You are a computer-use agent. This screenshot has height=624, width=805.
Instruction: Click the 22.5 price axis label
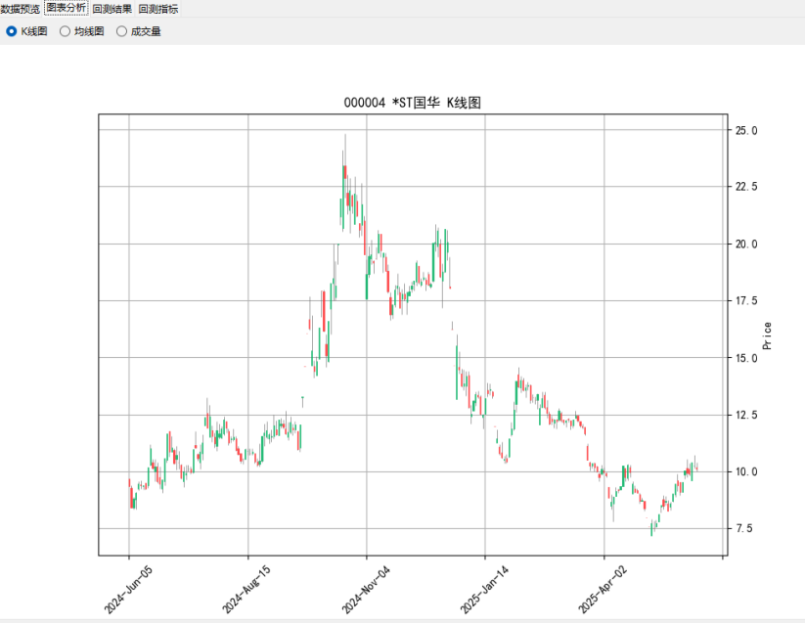point(746,186)
